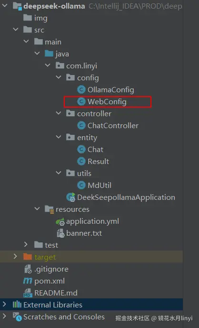Collapse the controller package
199x328 pixels.
pos(59,113)
